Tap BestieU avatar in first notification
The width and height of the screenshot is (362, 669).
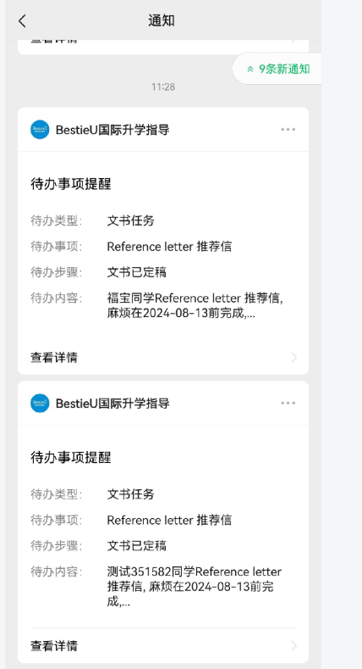(40, 129)
